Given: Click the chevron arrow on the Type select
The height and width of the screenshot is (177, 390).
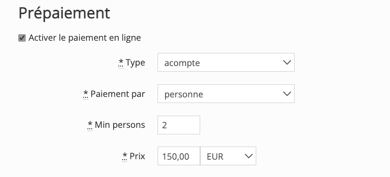Looking at the screenshot, I should click(287, 62).
